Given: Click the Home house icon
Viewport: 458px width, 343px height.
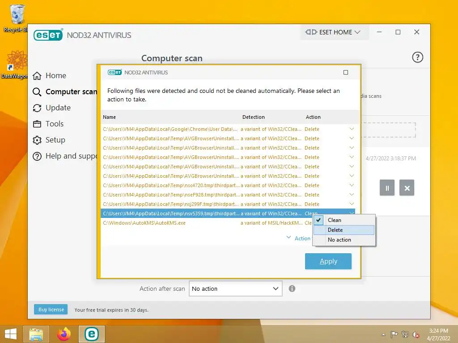Looking at the screenshot, I should 37,76.
